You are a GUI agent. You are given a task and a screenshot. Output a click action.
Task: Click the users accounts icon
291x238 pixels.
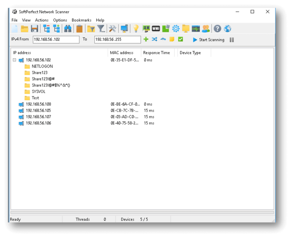[x=206, y=29]
